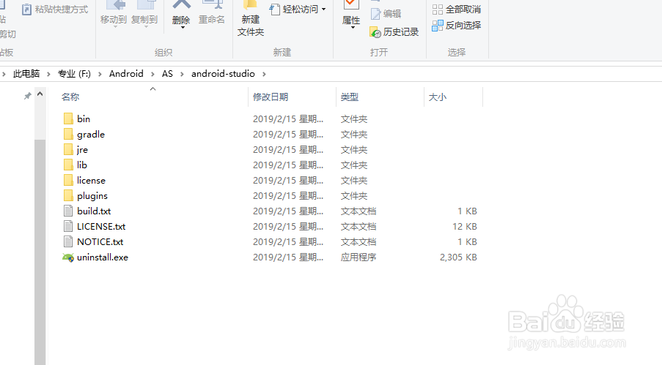
Task: Click the plugins folder name
Action: click(92, 196)
